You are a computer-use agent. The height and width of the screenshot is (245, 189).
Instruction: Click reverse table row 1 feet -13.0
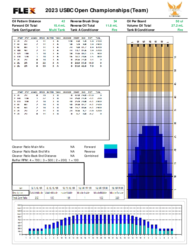click(x=90, y=95)
